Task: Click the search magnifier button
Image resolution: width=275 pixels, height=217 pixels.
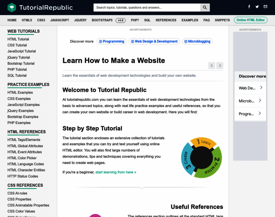Action: pos(205,7)
